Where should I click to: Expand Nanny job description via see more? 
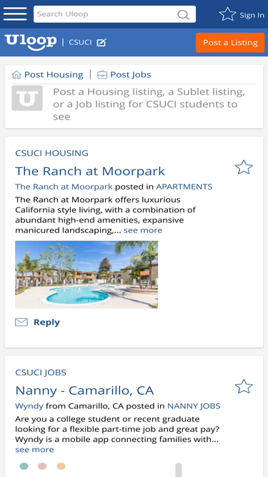(x=34, y=450)
